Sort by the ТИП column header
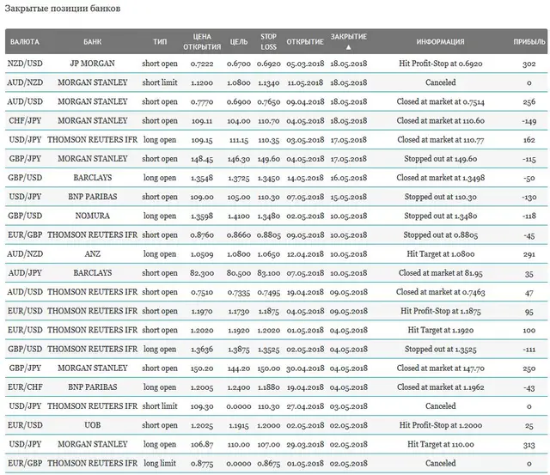 (x=160, y=42)
